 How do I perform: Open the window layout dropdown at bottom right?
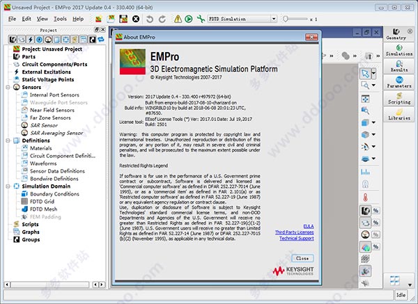point(410,285)
